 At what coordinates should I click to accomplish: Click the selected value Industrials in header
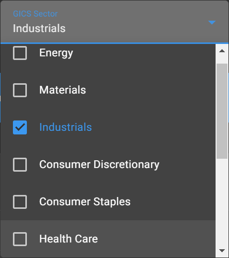coord(39,28)
